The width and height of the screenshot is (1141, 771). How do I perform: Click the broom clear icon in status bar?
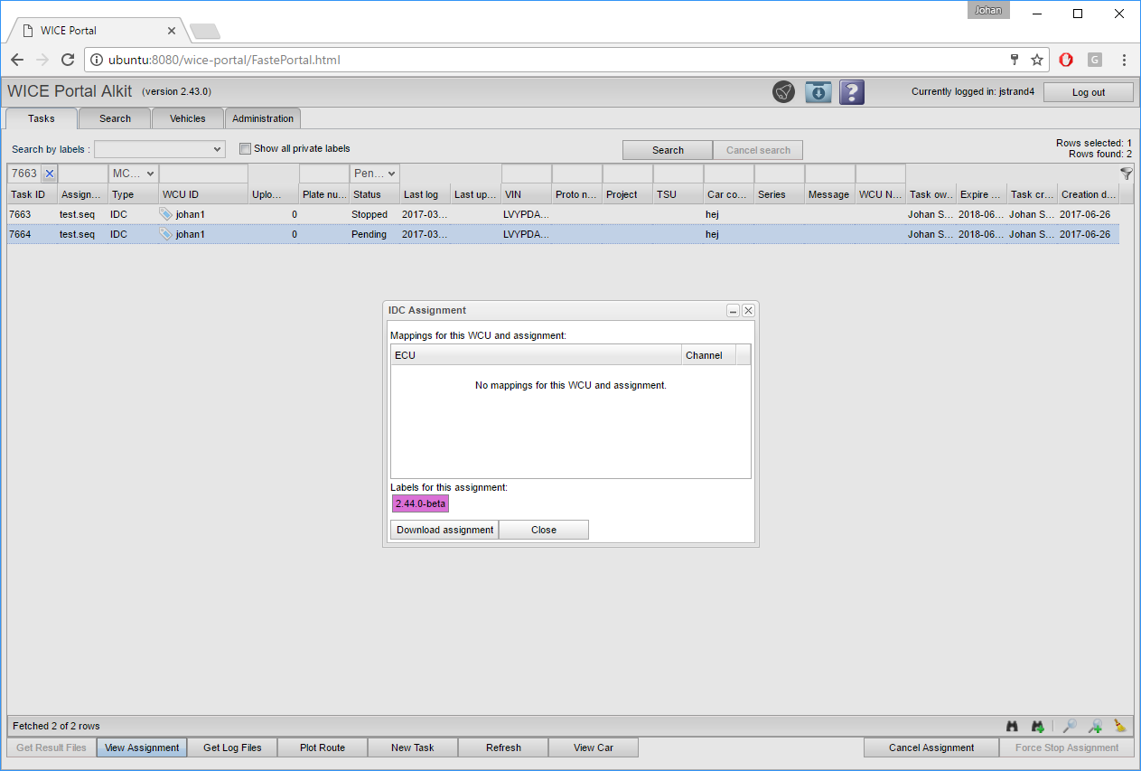1120,726
